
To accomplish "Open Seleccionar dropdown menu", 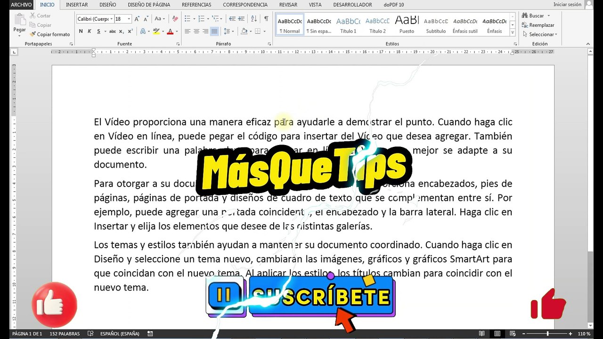I will click(540, 34).
